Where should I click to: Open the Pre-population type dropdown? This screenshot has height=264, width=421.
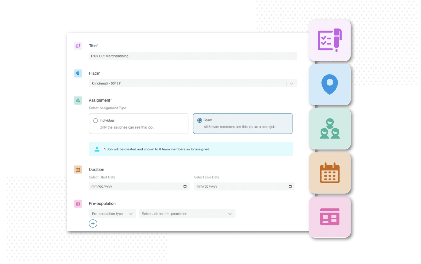[112, 214]
